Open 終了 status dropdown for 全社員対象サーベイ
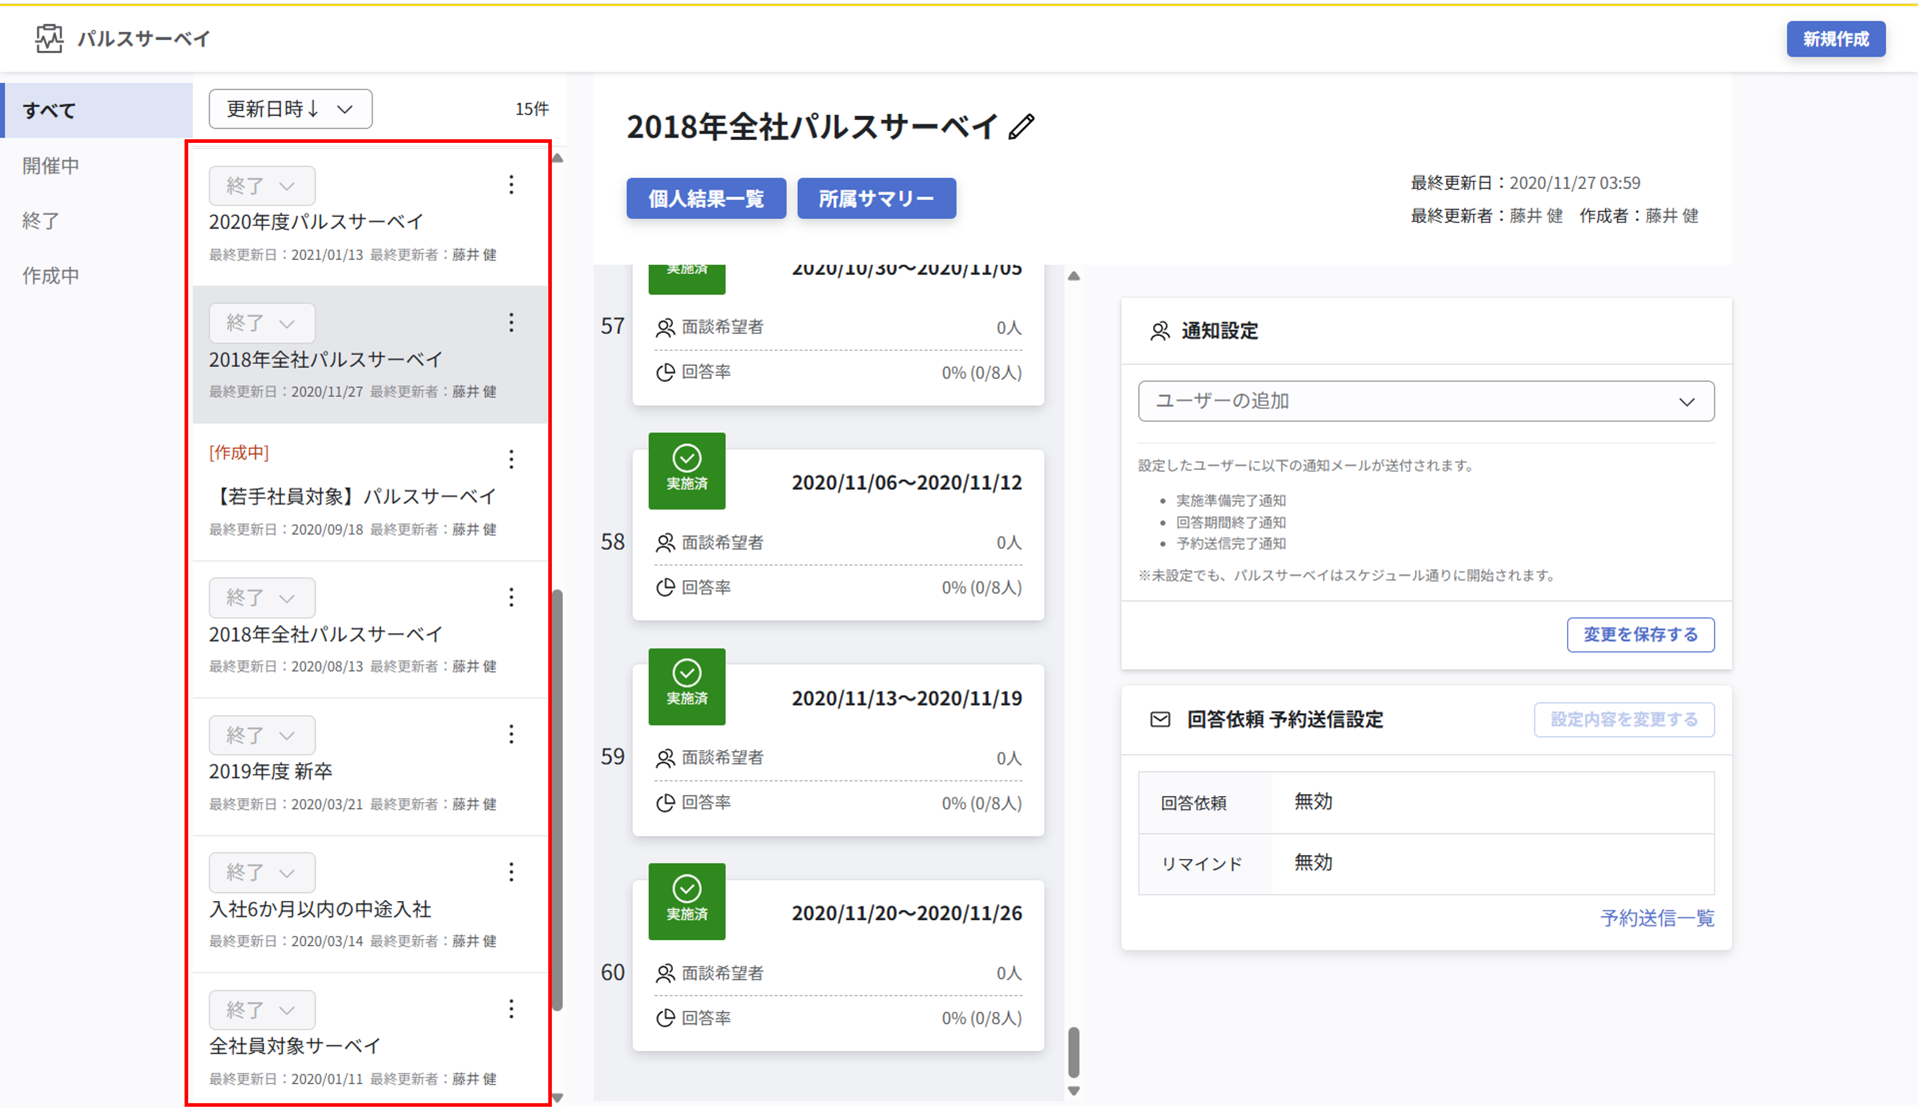Screen dimensions: 1918x1119 [x=262, y=1010]
